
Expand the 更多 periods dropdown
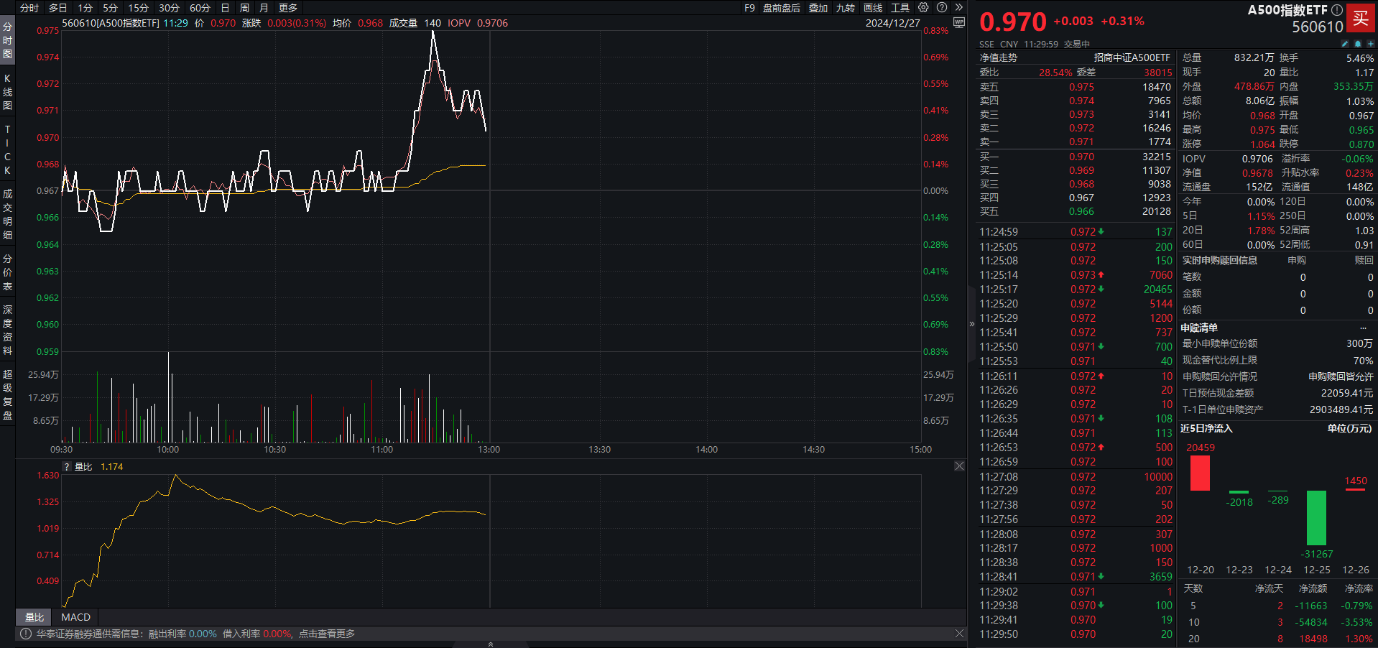pos(288,8)
